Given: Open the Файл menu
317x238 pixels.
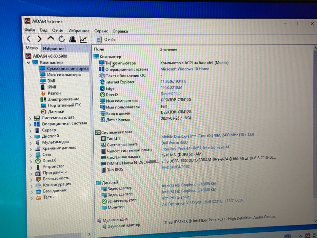Looking at the screenshot, I should pyautogui.click(x=30, y=30).
